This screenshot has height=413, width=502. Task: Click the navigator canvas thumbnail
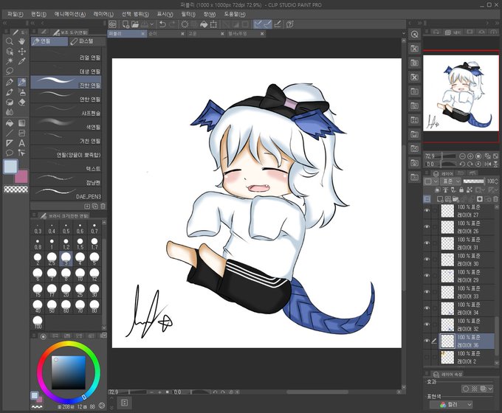[x=461, y=93]
